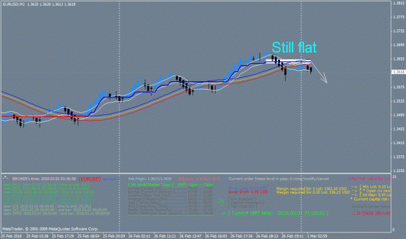Click the 1.3415 price axis label
Image resolution: width=406 pixels, height=239 pixels.
(399, 143)
